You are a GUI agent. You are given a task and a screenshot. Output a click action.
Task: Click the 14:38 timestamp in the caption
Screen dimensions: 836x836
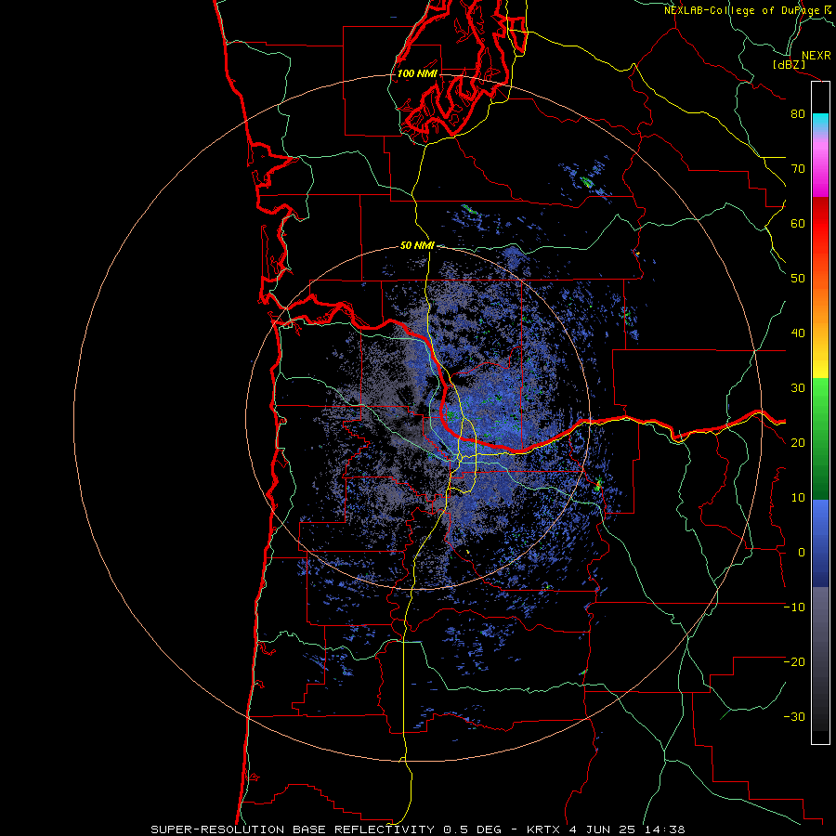[x=666, y=829]
